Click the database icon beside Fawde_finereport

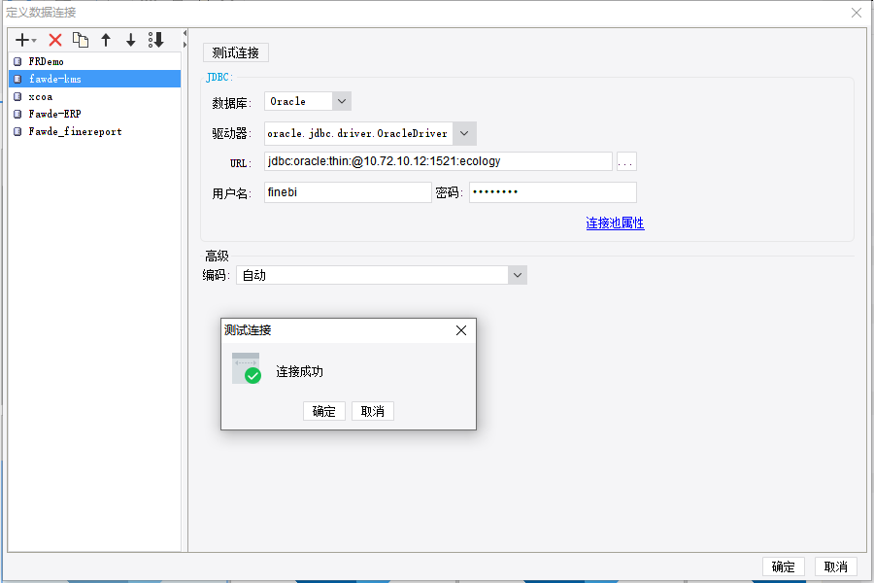point(17,132)
